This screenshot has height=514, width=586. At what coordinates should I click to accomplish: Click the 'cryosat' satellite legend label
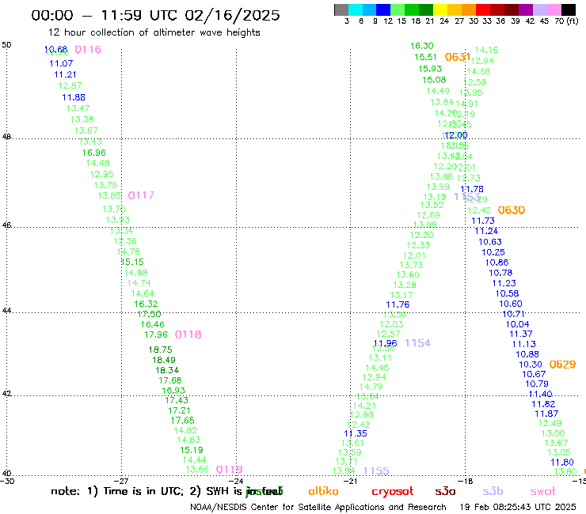coord(393,491)
